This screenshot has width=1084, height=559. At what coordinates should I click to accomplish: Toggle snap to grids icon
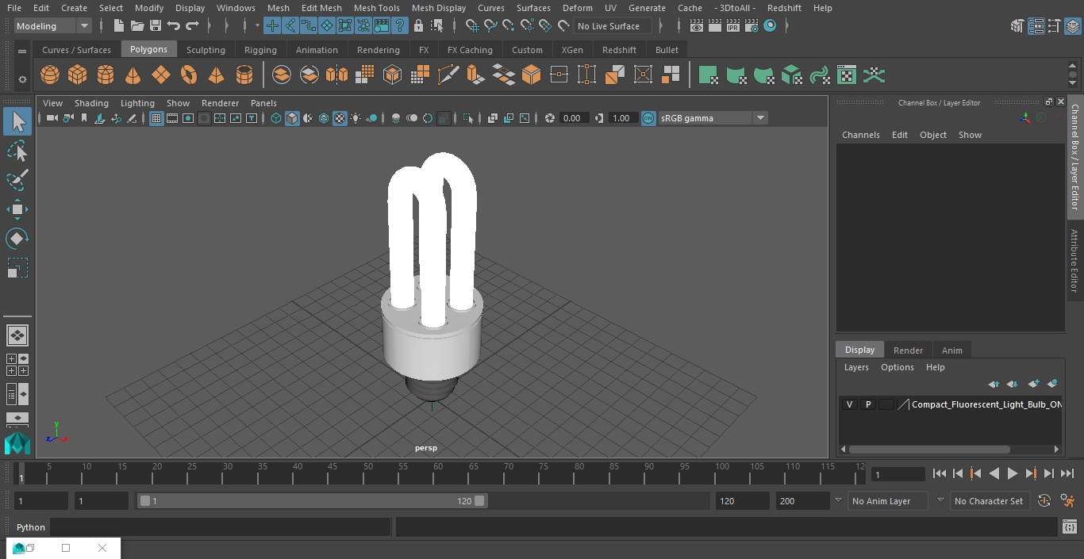click(472, 26)
